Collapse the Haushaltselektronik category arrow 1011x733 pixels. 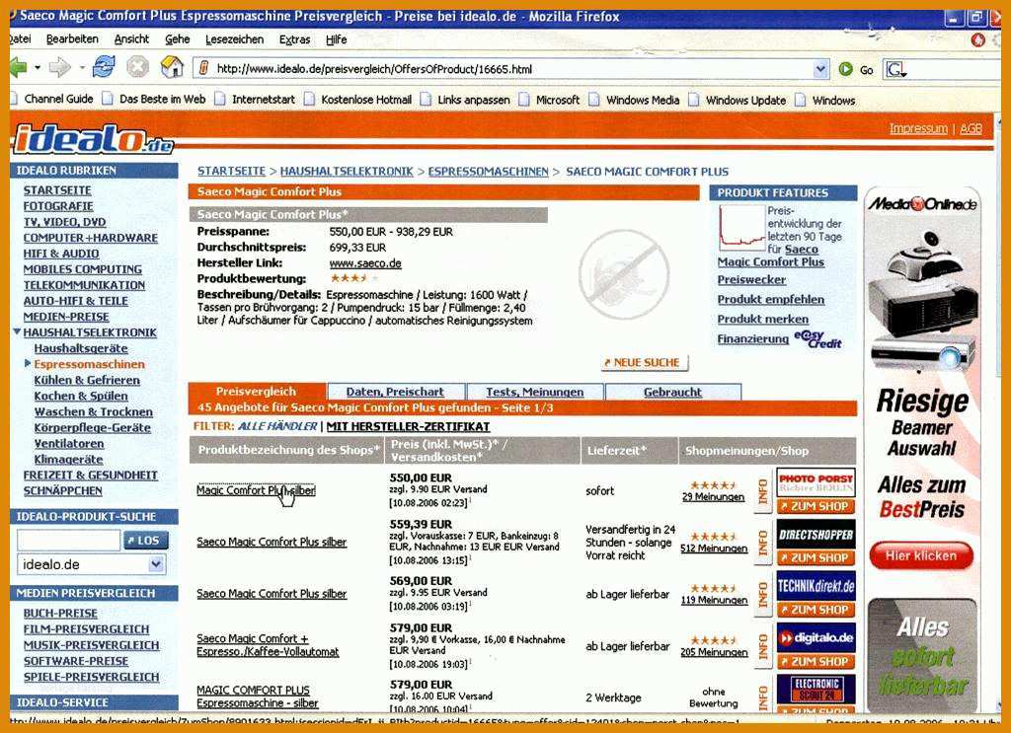click(17, 331)
